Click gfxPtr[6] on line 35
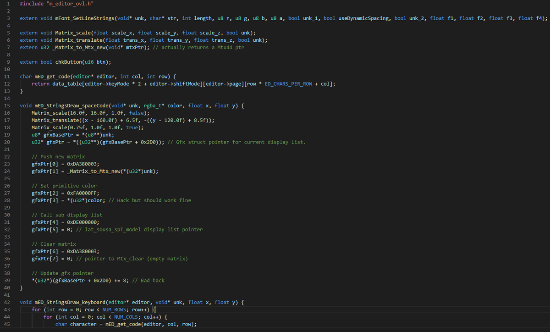The height and width of the screenshot is (332, 550). tap(44, 251)
